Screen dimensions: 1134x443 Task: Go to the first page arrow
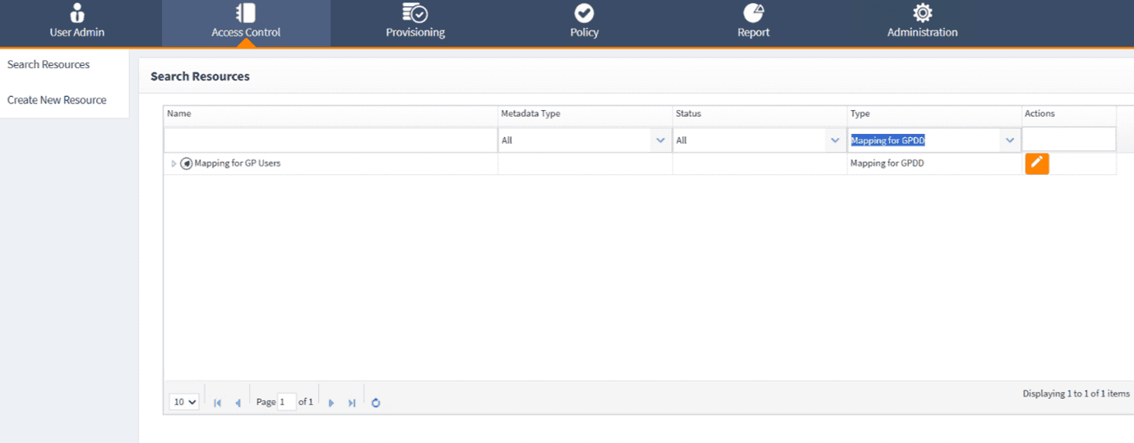(217, 403)
